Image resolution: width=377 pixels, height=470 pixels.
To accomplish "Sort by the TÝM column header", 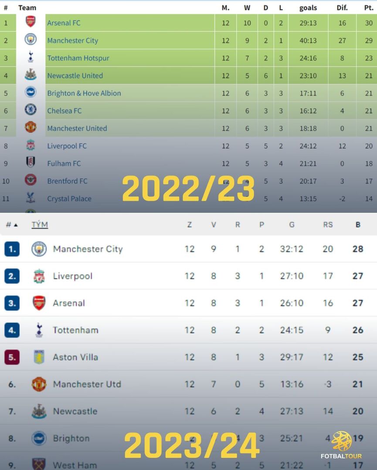I will 40,225.
